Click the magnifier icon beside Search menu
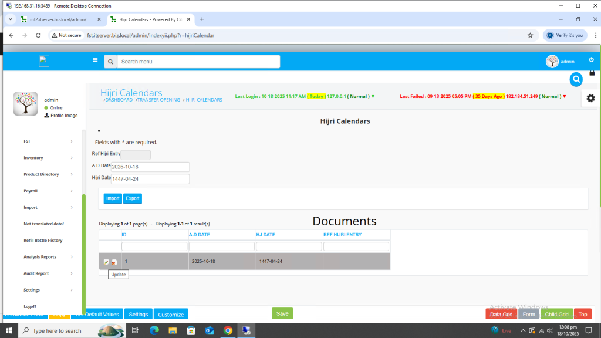Image resolution: width=601 pixels, height=338 pixels. click(x=110, y=62)
